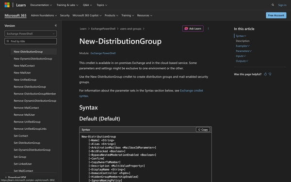
Task: Open the Training dropdown in Microsoft 365 bar
Action: click(x=128, y=15)
